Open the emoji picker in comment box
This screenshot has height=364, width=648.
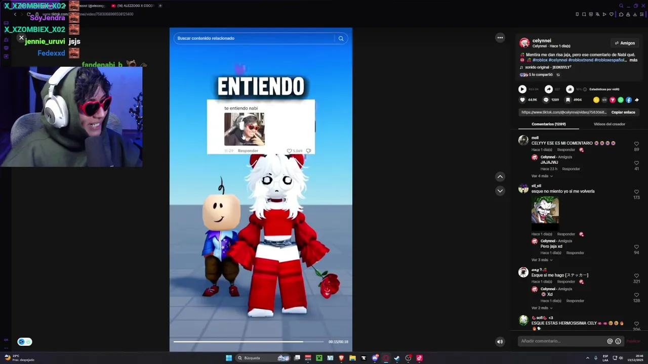pyautogui.click(x=618, y=341)
